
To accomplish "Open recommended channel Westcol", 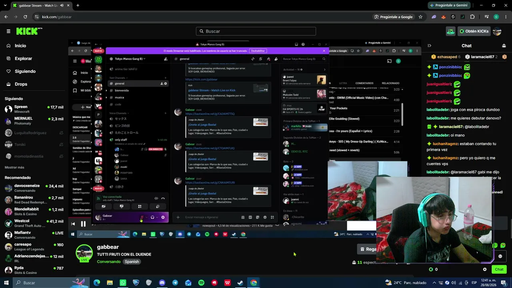I will [x=34, y=223].
